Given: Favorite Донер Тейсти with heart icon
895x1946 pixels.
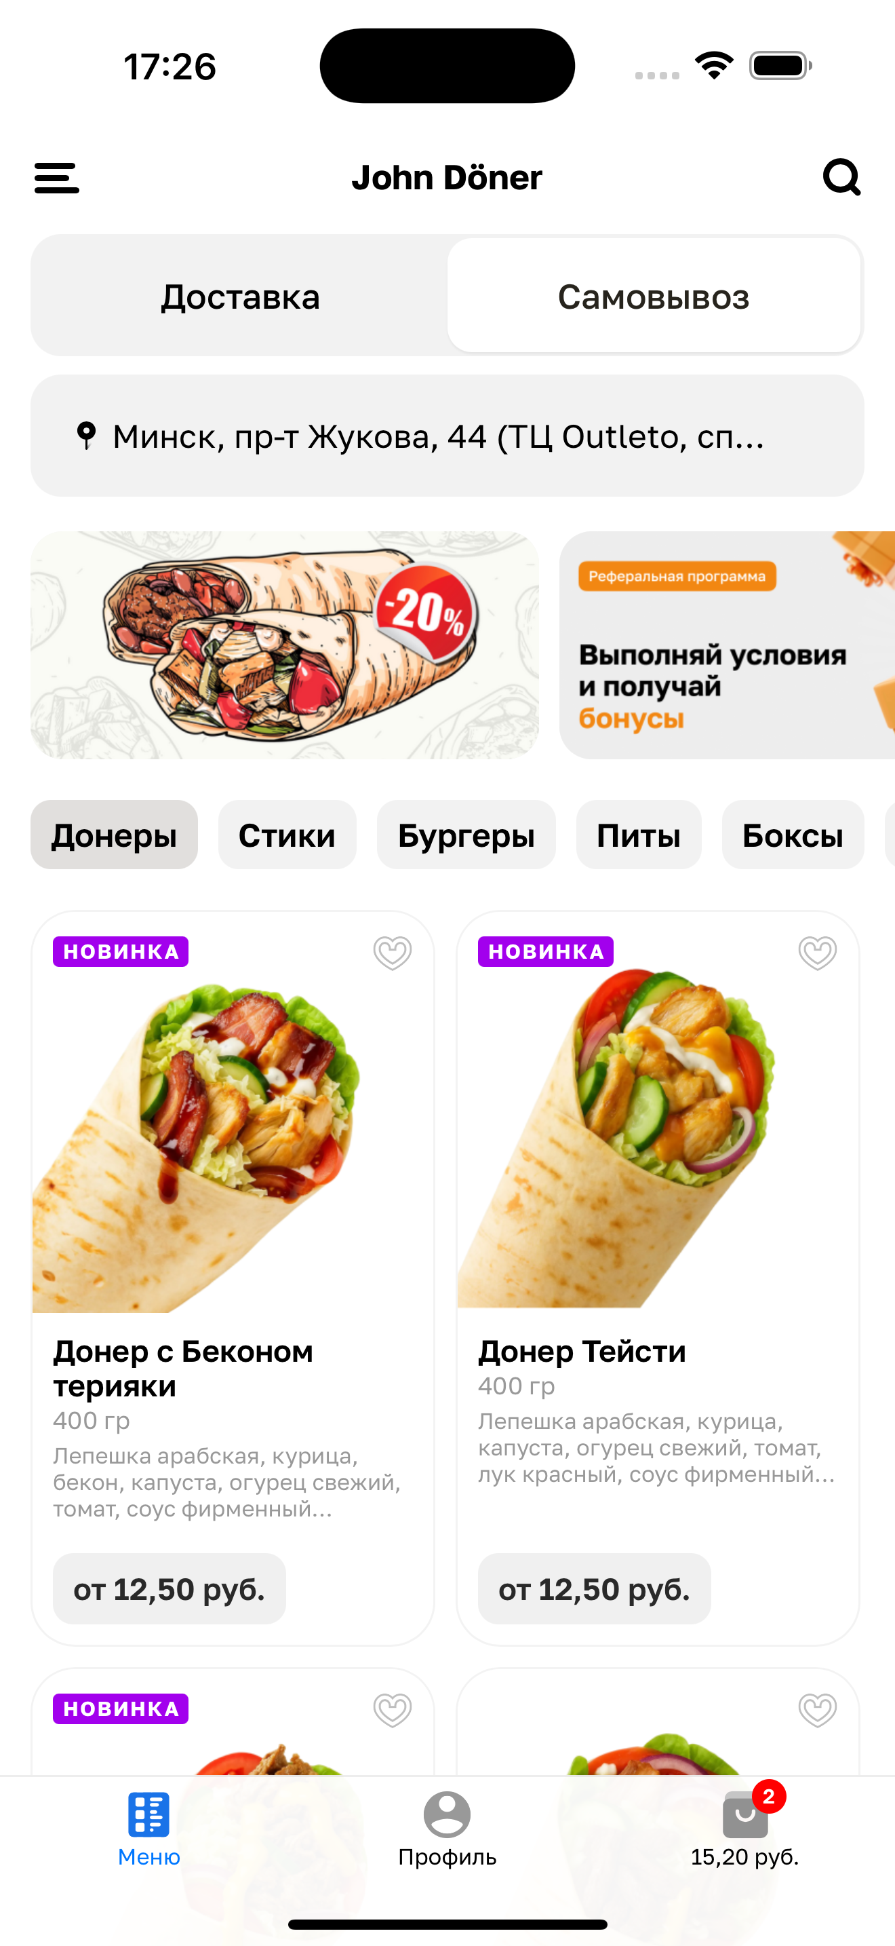Looking at the screenshot, I should pyautogui.click(x=817, y=953).
